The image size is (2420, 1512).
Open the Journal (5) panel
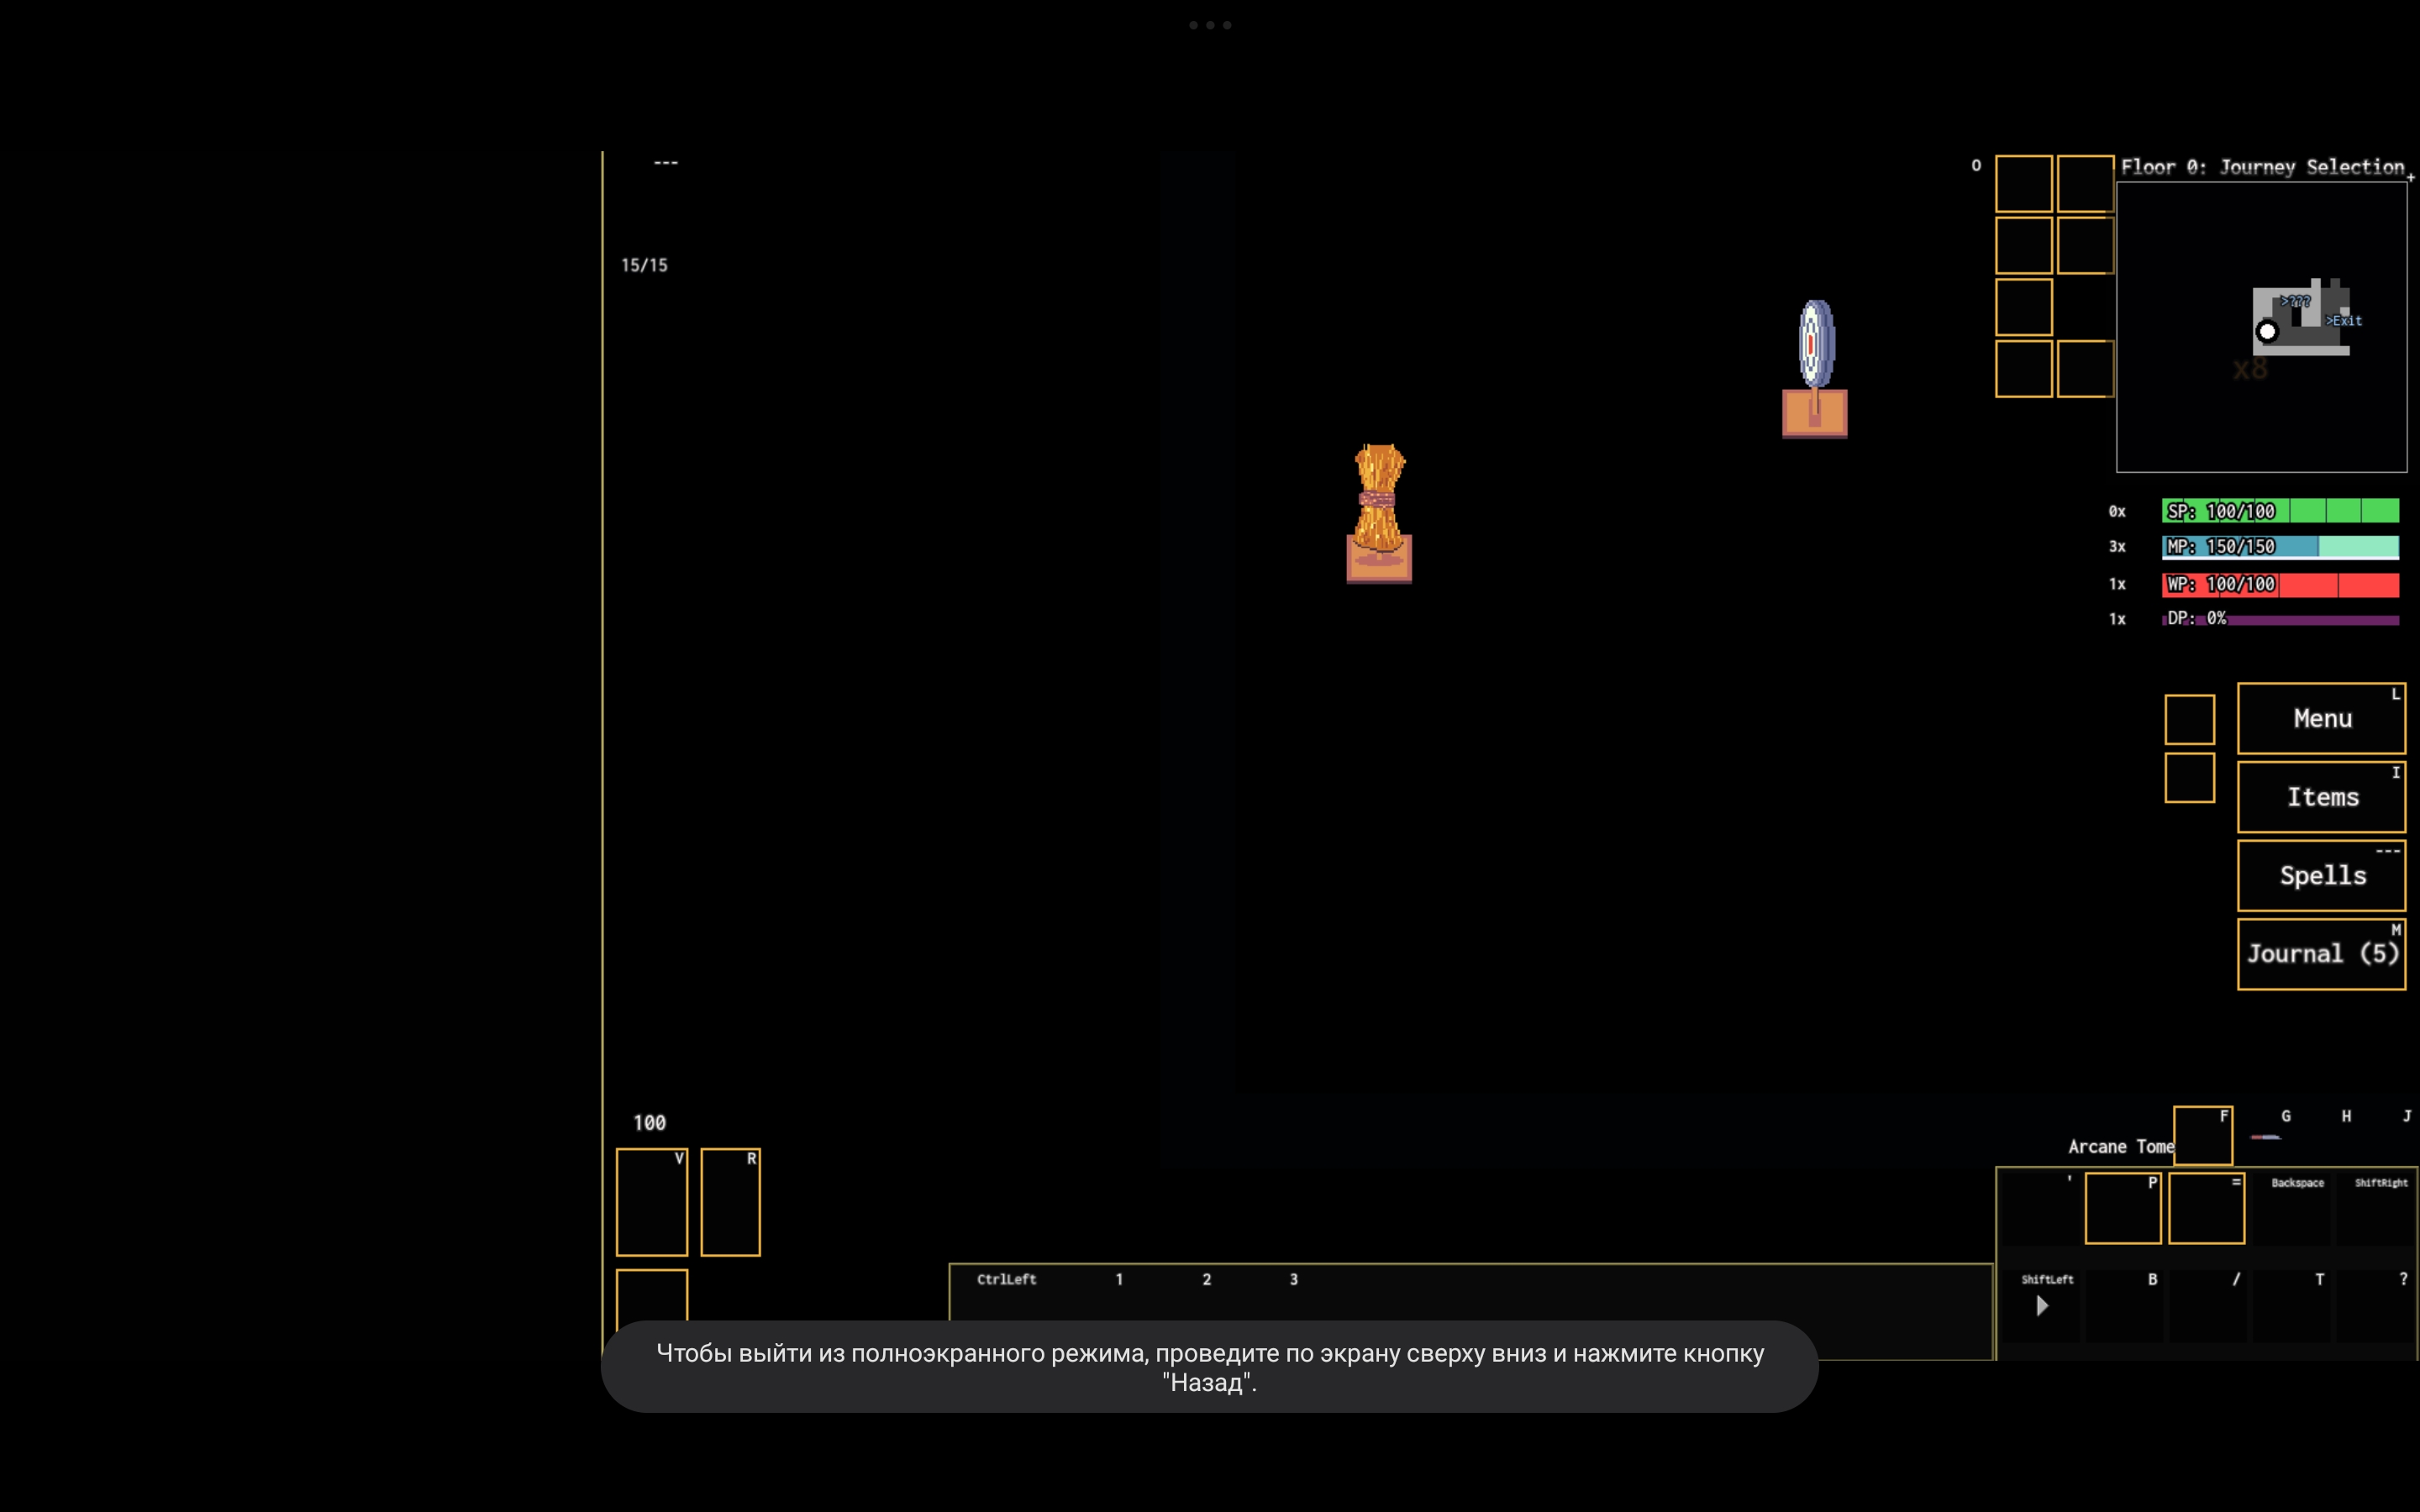click(2321, 954)
